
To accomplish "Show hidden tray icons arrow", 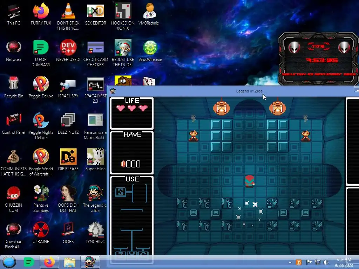I will coord(290,262).
